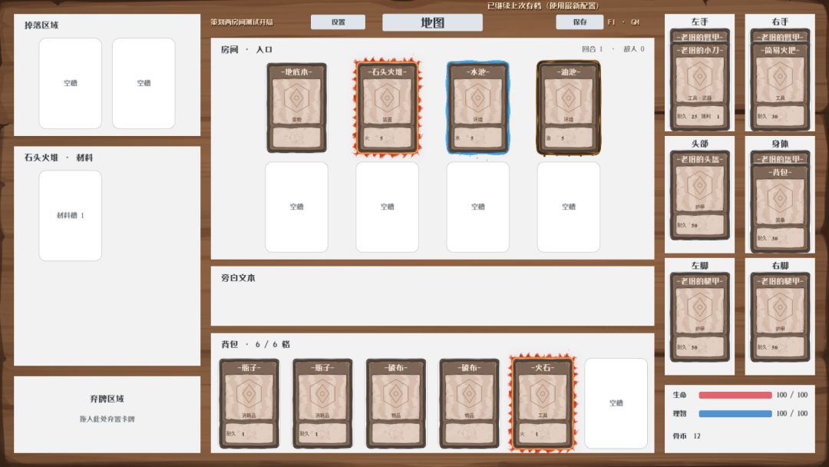This screenshot has height=467, width=829.
Task: Click the 理智 sanity bar
Action: coord(735,413)
